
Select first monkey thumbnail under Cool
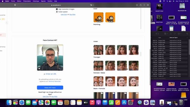pos(99,17)
